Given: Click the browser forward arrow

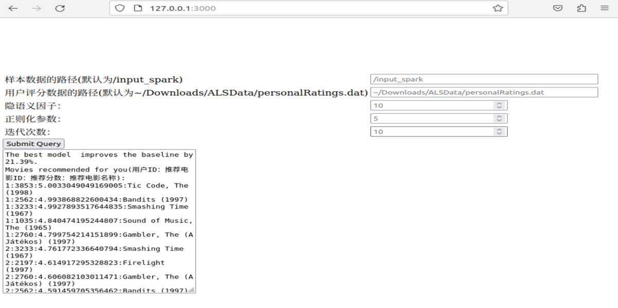Looking at the screenshot, I should point(37,8).
